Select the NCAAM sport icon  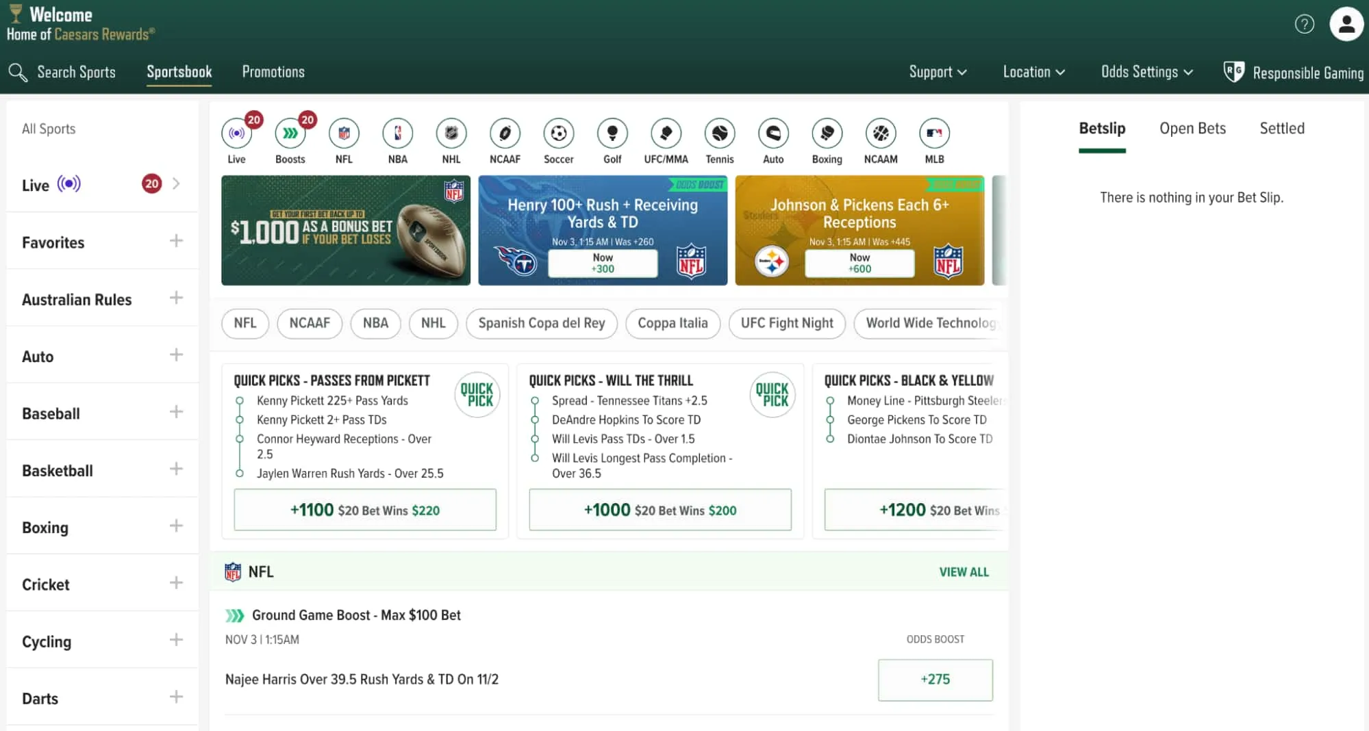point(881,133)
